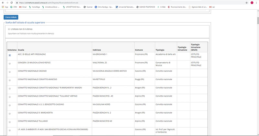Check 'L'istituto non è in elenco' box

coord(9,29)
